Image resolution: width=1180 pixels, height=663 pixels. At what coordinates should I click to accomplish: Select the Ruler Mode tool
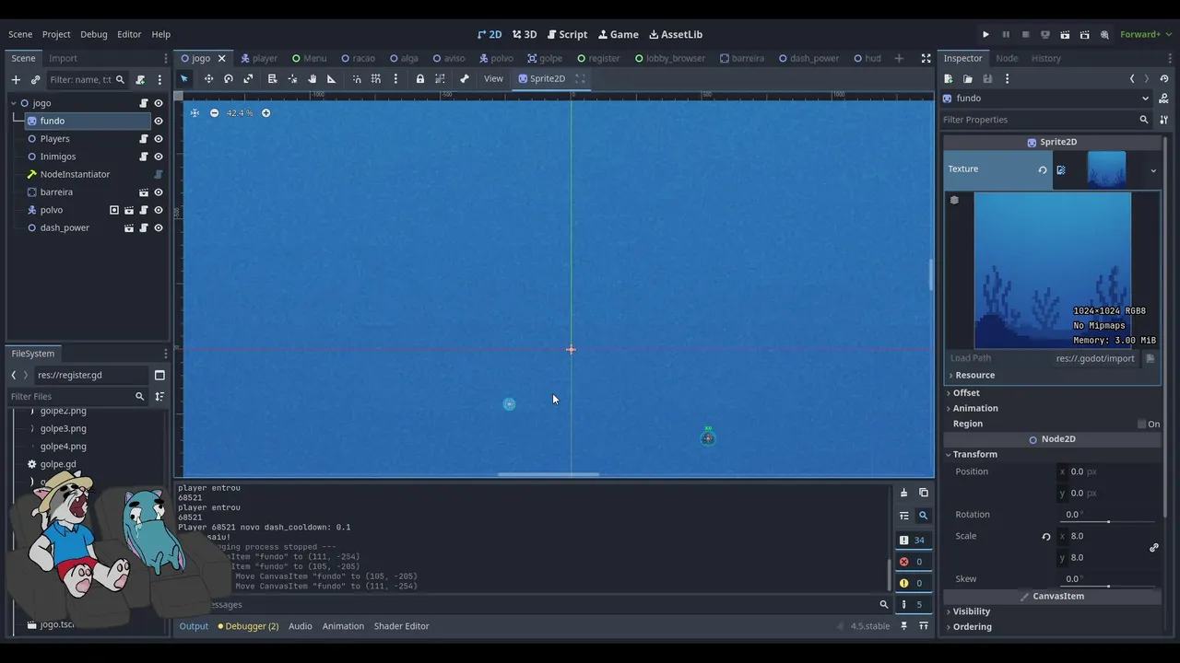332,79
